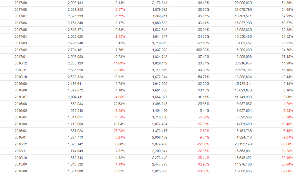Click the red -0.57% change value
This screenshot has width=294, height=174.
click(x=119, y=9)
